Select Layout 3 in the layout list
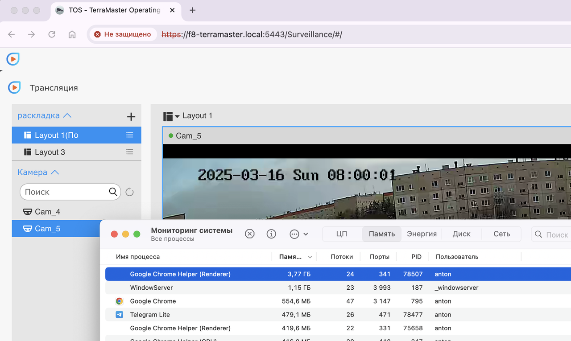This screenshot has height=341, width=571. point(76,152)
